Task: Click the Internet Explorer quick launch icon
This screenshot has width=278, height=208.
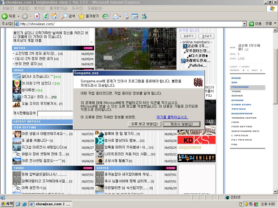Action: pos(24,204)
